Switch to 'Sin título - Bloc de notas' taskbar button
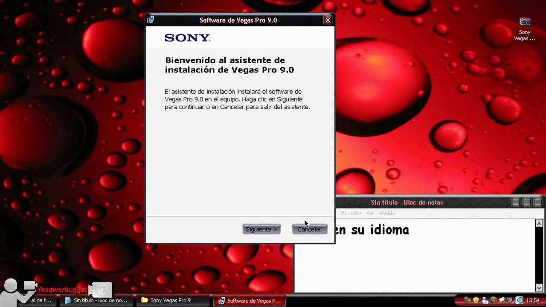546x307 pixels. tap(97, 301)
